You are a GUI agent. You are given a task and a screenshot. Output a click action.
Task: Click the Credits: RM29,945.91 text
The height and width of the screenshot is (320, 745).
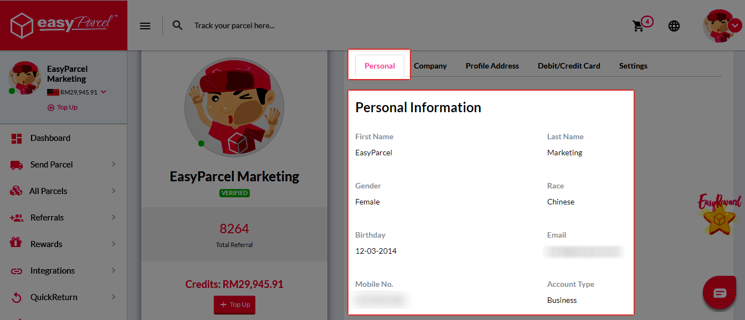[x=234, y=285]
